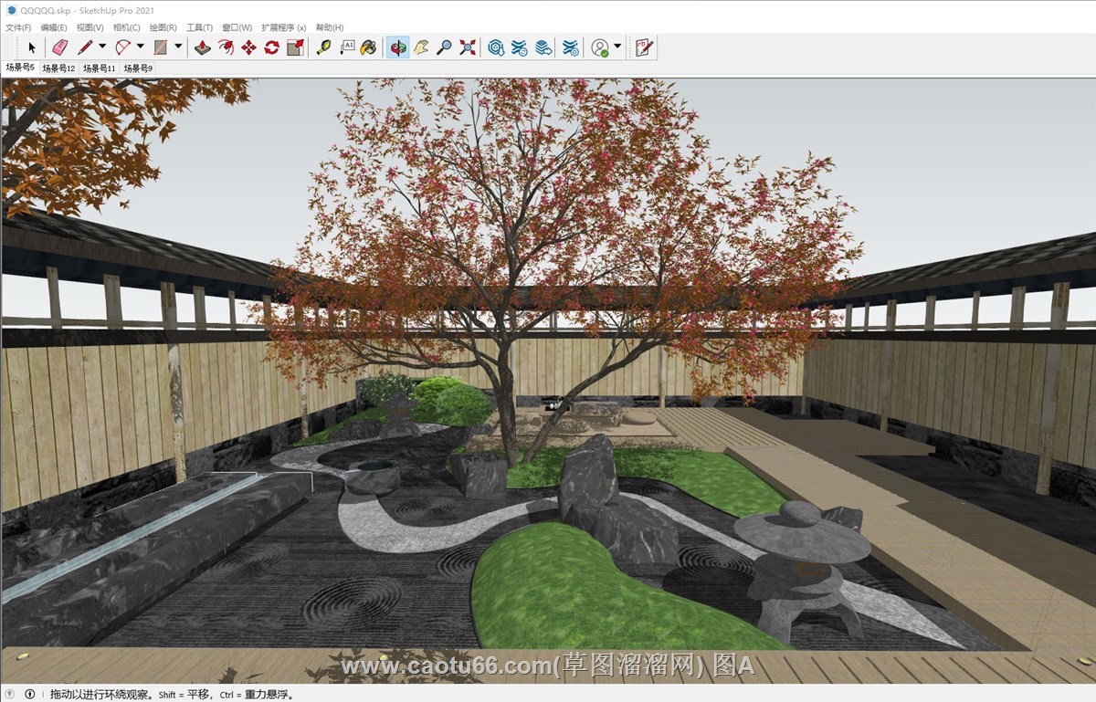
Task: Select the Rotate tool
Action: 271,47
